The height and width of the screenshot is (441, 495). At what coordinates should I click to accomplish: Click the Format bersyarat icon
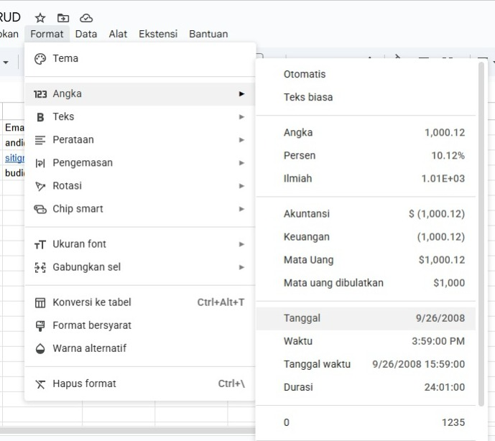(40, 325)
